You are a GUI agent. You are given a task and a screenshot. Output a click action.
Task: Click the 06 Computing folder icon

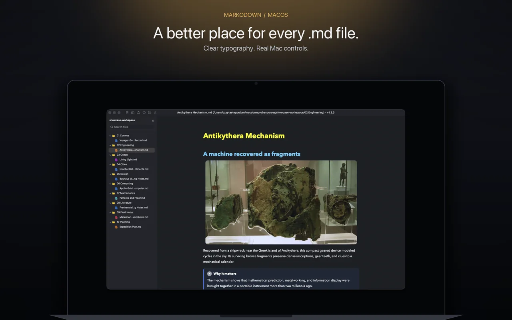click(x=114, y=184)
